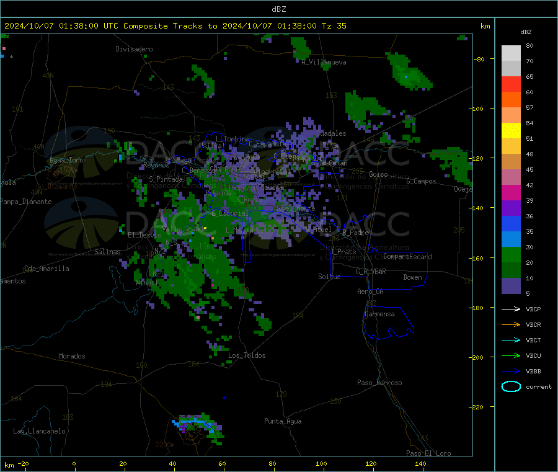This screenshot has height=472, width=558.
Task: Click the Cda_Amarilla place label
Action: point(46,269)
